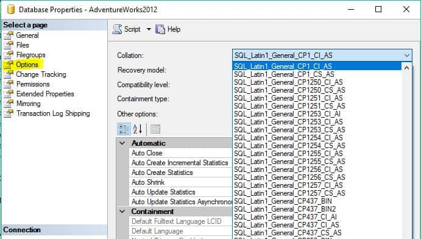Image resolution: width=421 pixels, height=239 pixels.
Task: Click the Change Tracking page icon
Action: point(9,74)
